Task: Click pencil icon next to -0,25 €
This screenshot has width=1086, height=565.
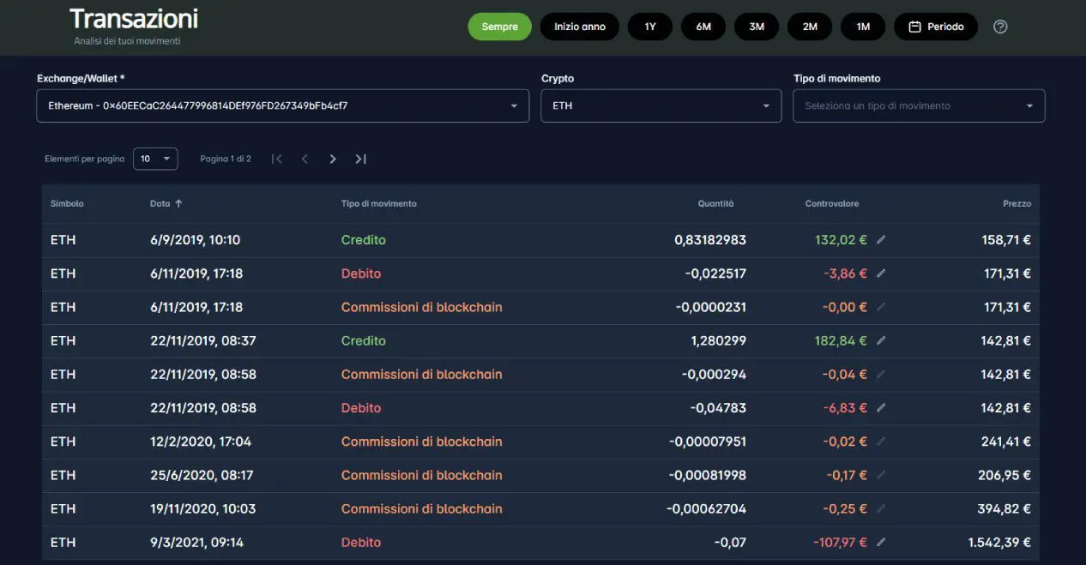Action: (x=881, y=508)
